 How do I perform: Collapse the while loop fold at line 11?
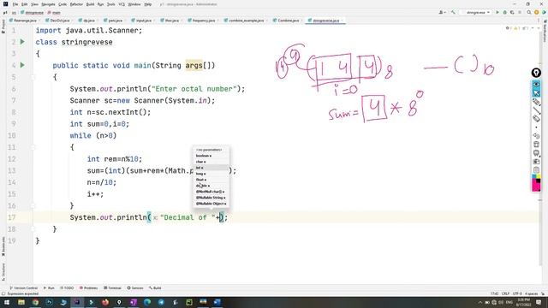(33, 147)
